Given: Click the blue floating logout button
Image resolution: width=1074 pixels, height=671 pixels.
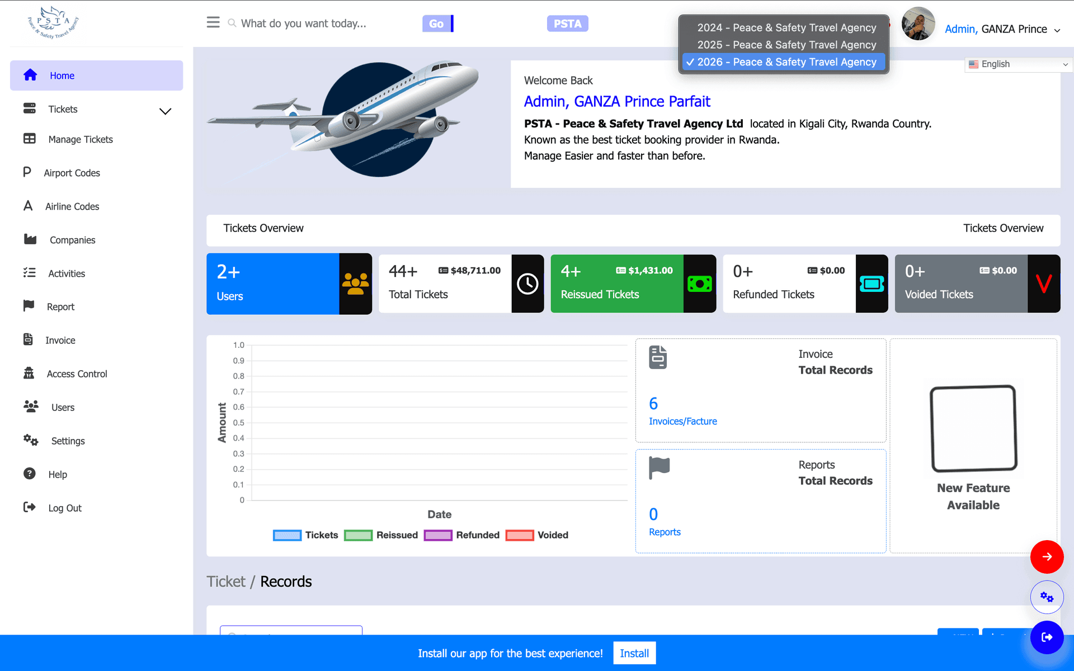Looking at the screenshot, I should point(1047,637).
